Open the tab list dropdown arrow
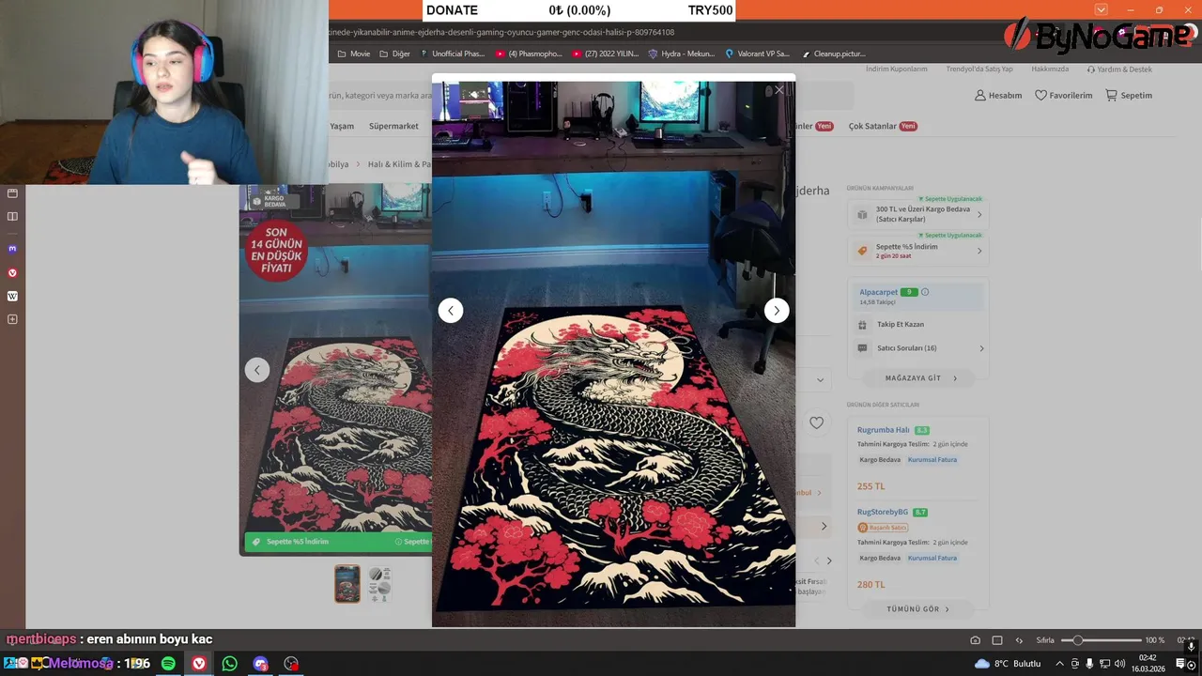This screenshot has width=1202, height=676. [x=1101, y=9]
